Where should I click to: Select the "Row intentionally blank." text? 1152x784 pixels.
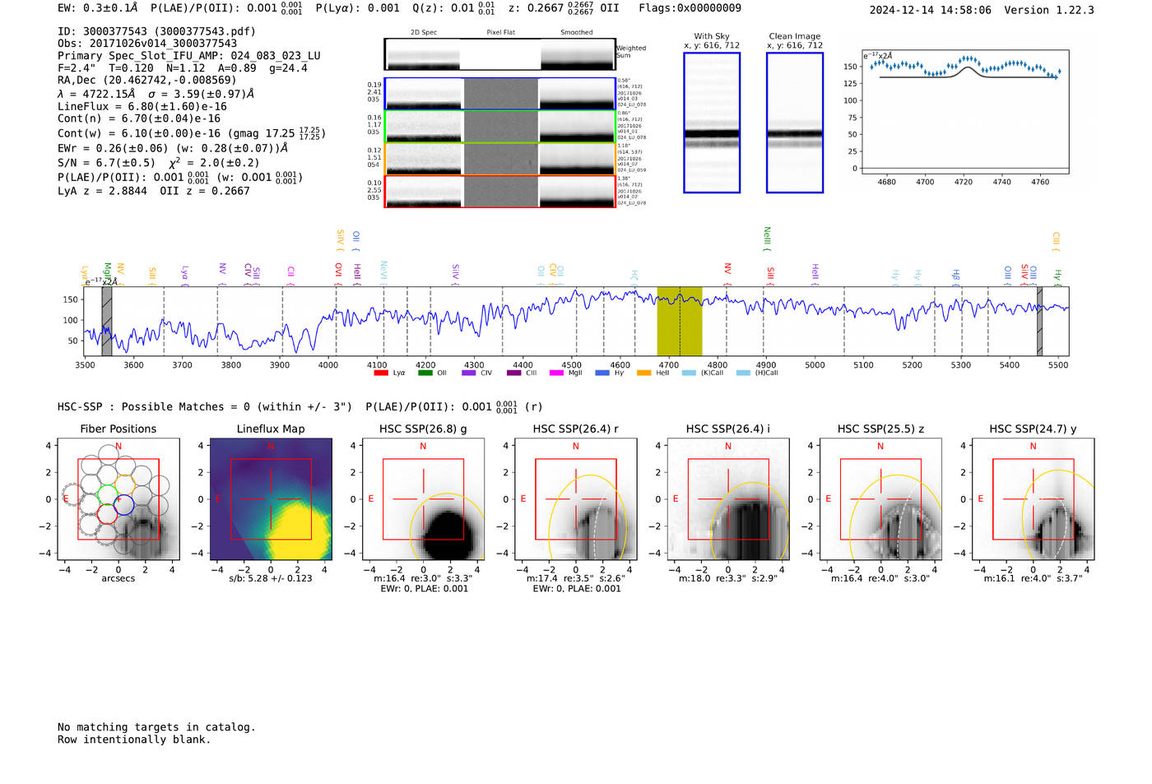pos(134,740)
